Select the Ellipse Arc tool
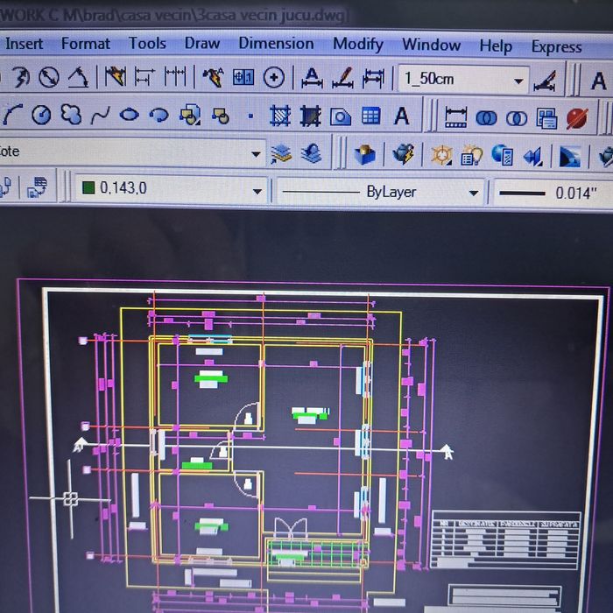Image resolution: width=613 pixels, height=613 pixels. pos(159,116)
